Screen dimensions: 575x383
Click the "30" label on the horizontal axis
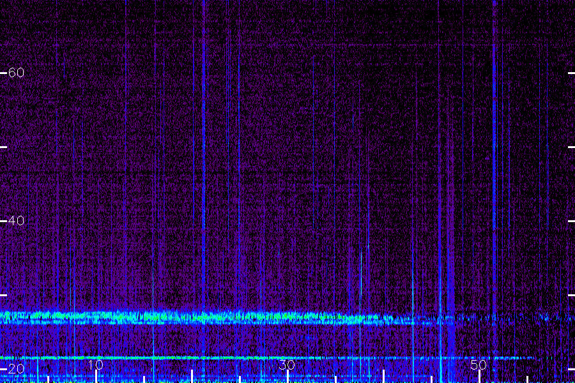tap(287, 364)
